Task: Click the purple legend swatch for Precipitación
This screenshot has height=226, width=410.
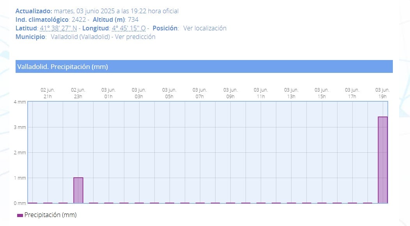Action: (x=20, y=215)
